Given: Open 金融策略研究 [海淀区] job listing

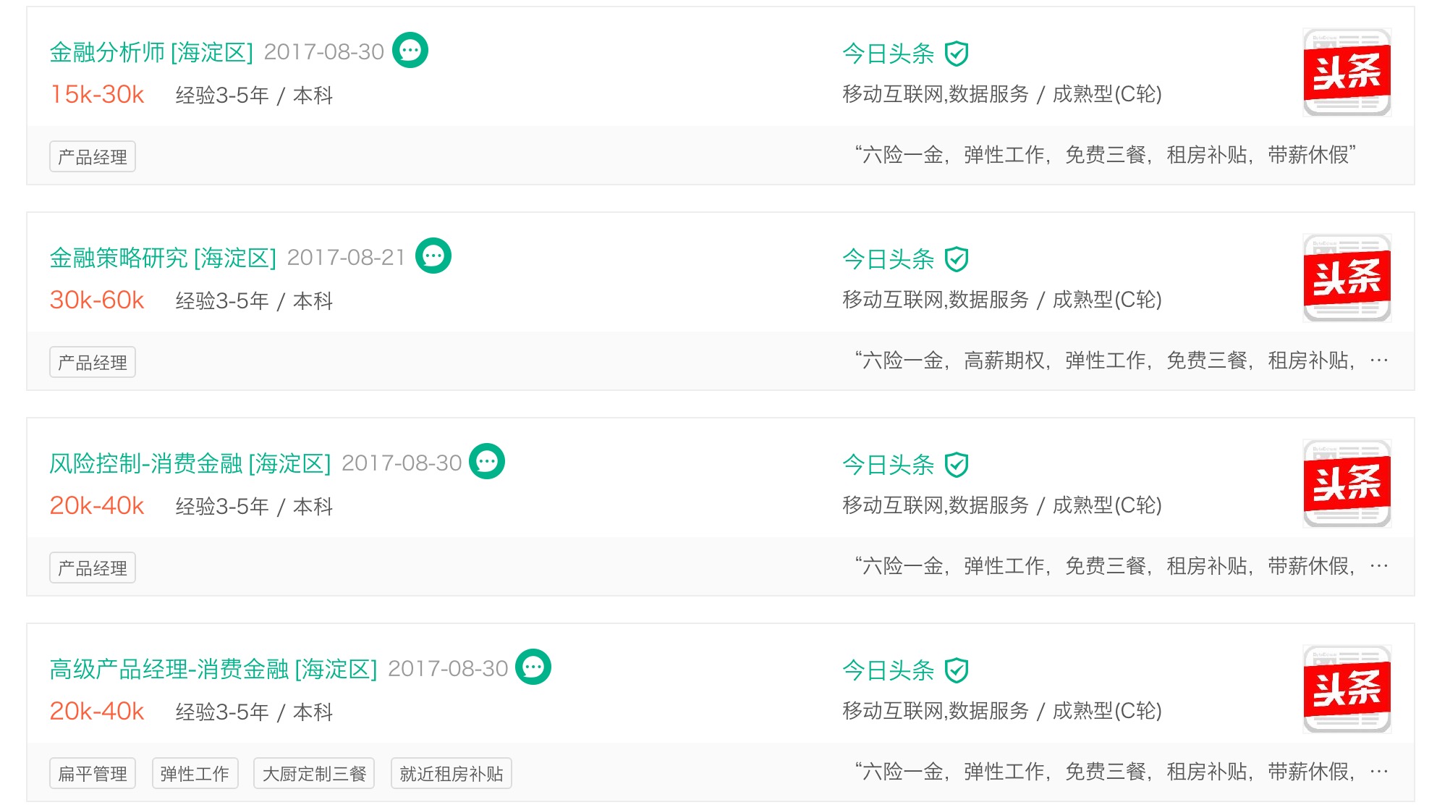Looking at the screenshot, I should pos(163,258).
